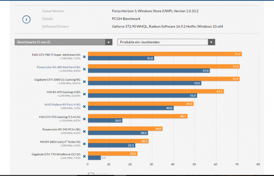Open Powercolor RX 480 Red Devil/8G link
274x176 pixels.
click(58, 67)
